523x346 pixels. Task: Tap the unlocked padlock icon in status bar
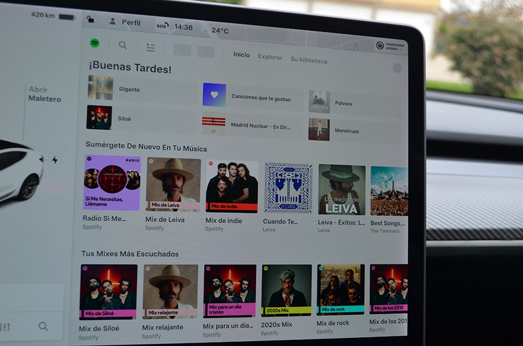(x=90, y=19)
